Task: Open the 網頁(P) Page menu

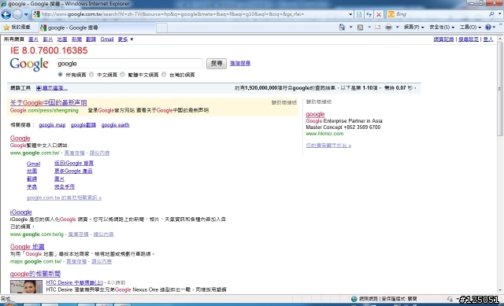Action: [413, 28]
